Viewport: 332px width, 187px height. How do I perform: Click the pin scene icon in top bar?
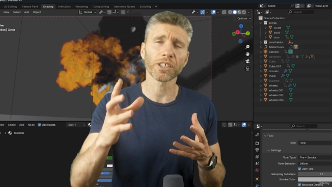(292, 6)
